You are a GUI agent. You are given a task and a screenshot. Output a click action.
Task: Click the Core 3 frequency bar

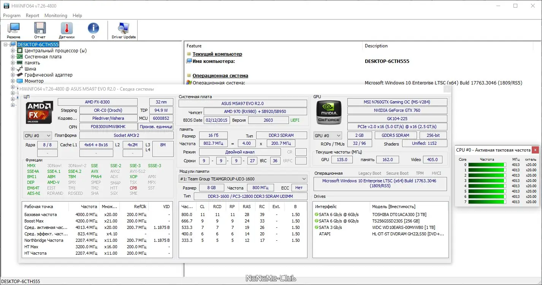pos(488,181)
